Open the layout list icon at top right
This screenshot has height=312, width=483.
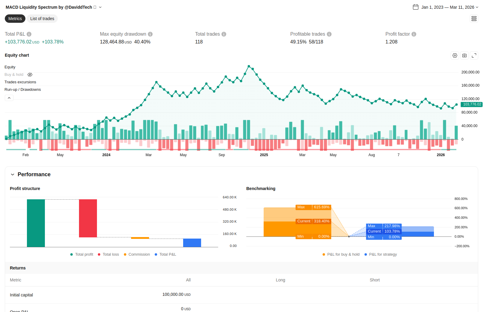(474, 19)
